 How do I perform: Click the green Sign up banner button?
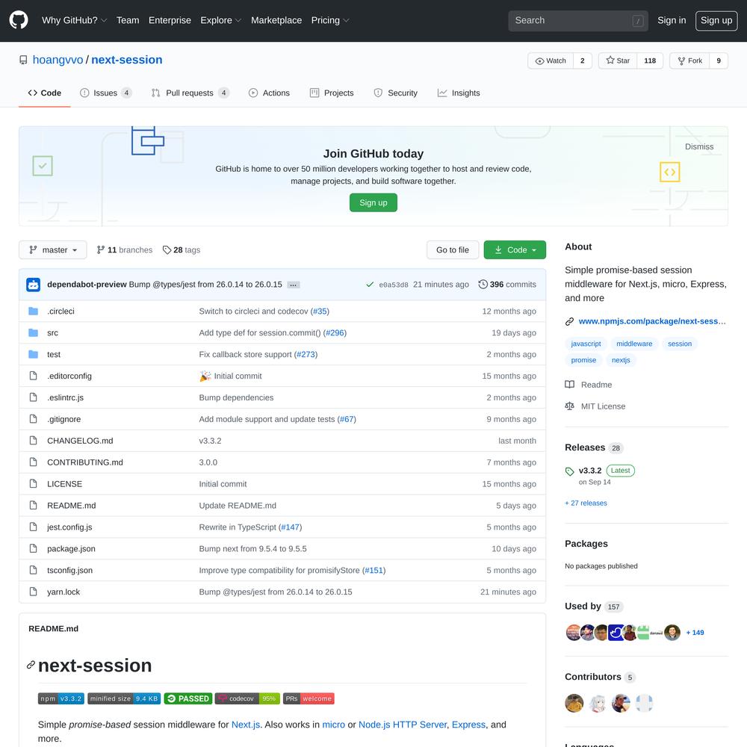[x=373, y=202]
